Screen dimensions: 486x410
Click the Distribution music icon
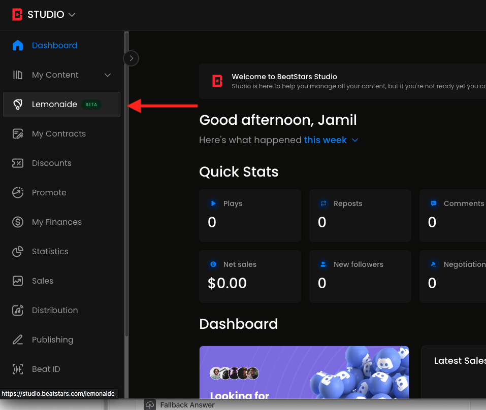coord(18,310)
